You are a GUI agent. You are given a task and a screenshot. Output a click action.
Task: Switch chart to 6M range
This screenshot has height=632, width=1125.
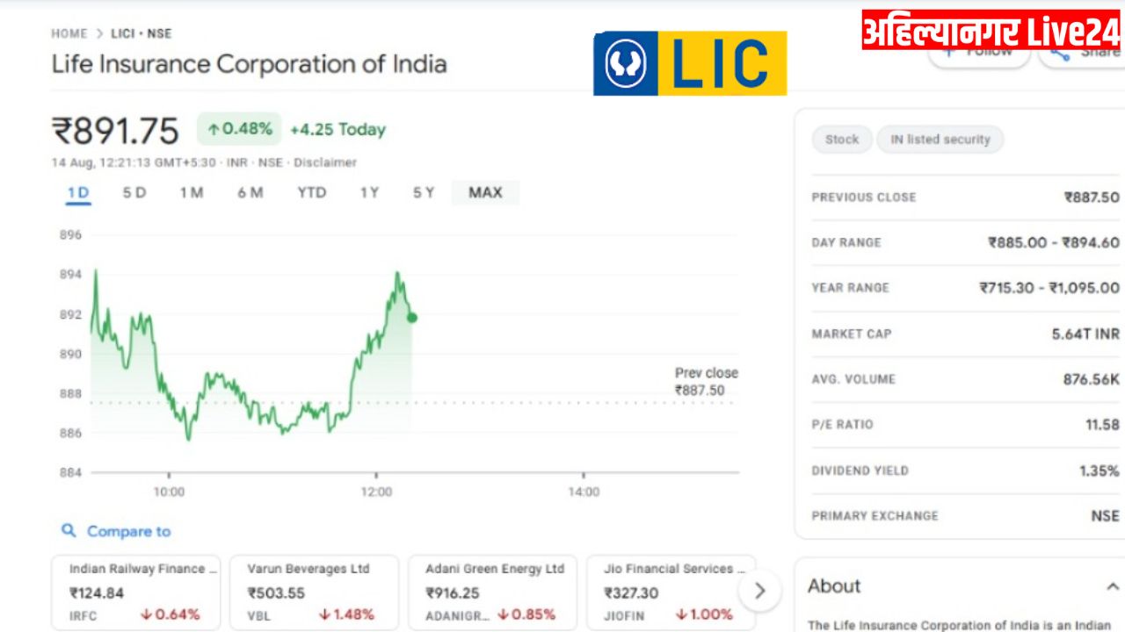pos(250,192)
